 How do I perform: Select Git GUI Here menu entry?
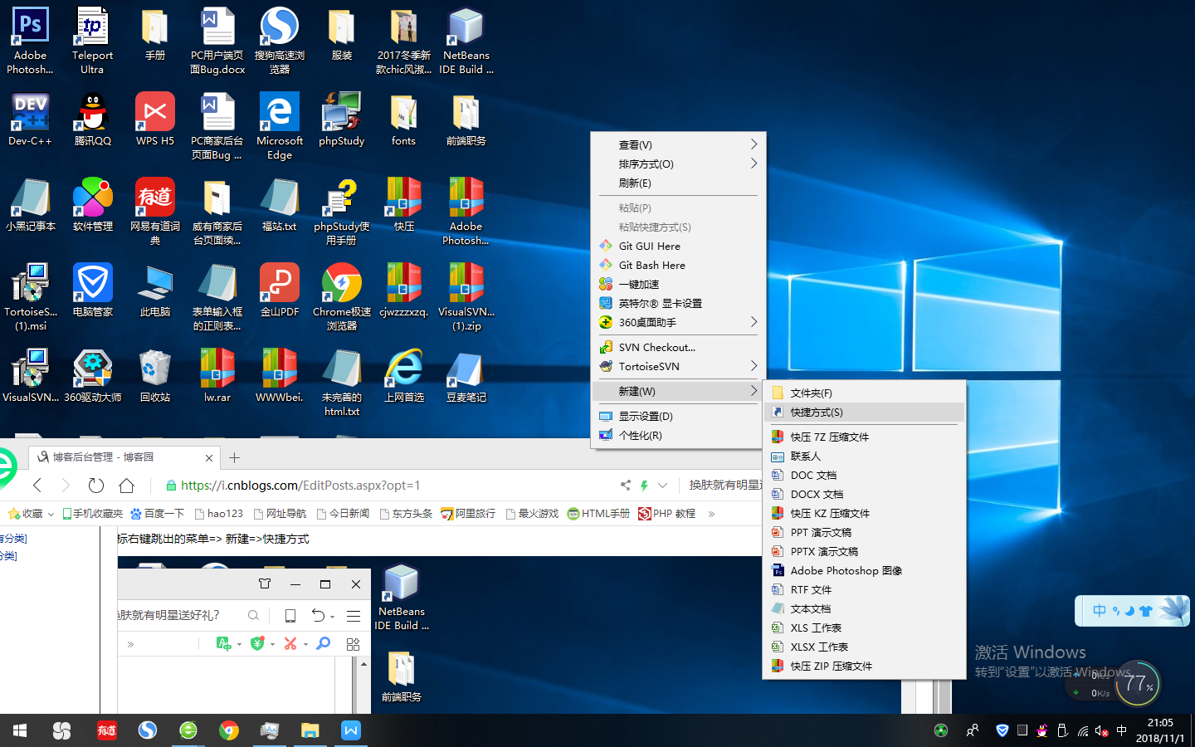pyautogui.click(x=678, y=246)
